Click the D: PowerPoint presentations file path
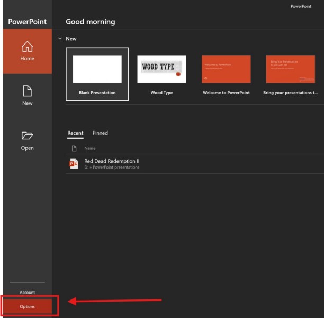Screen dimensions: 324x318 pyautogui.click(x=112, y=167)
